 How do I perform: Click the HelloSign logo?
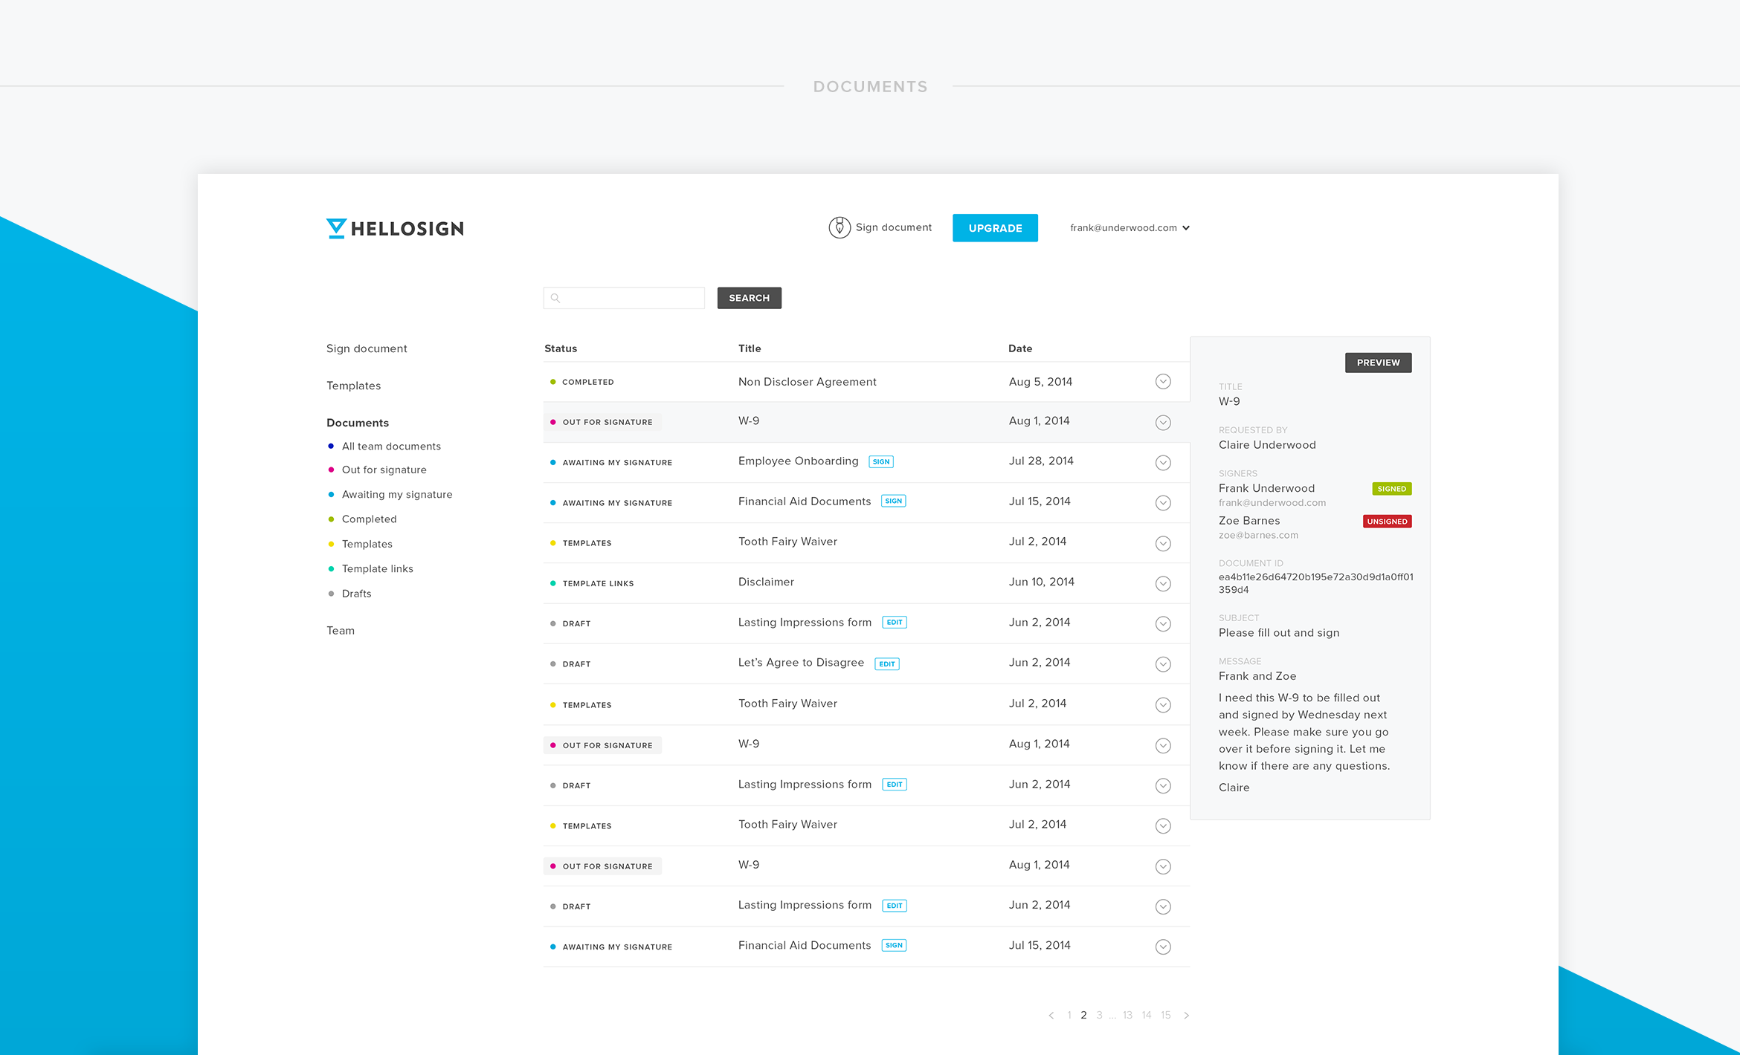point(395,228)
